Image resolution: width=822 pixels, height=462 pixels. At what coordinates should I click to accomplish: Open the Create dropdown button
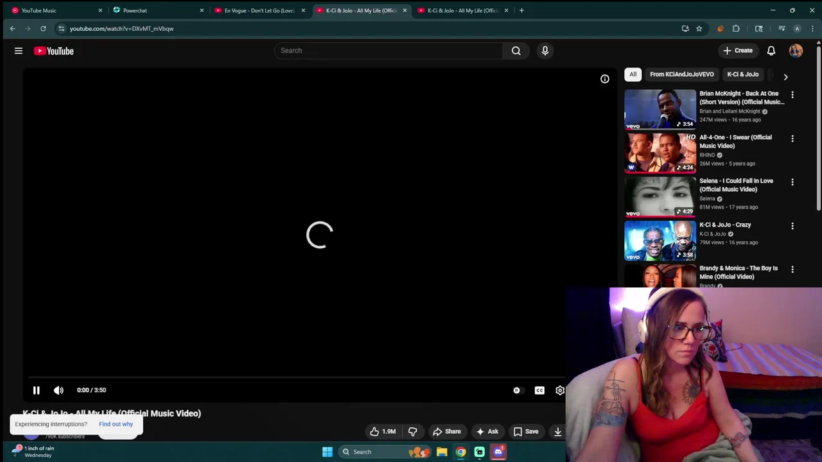pos(737,51)
